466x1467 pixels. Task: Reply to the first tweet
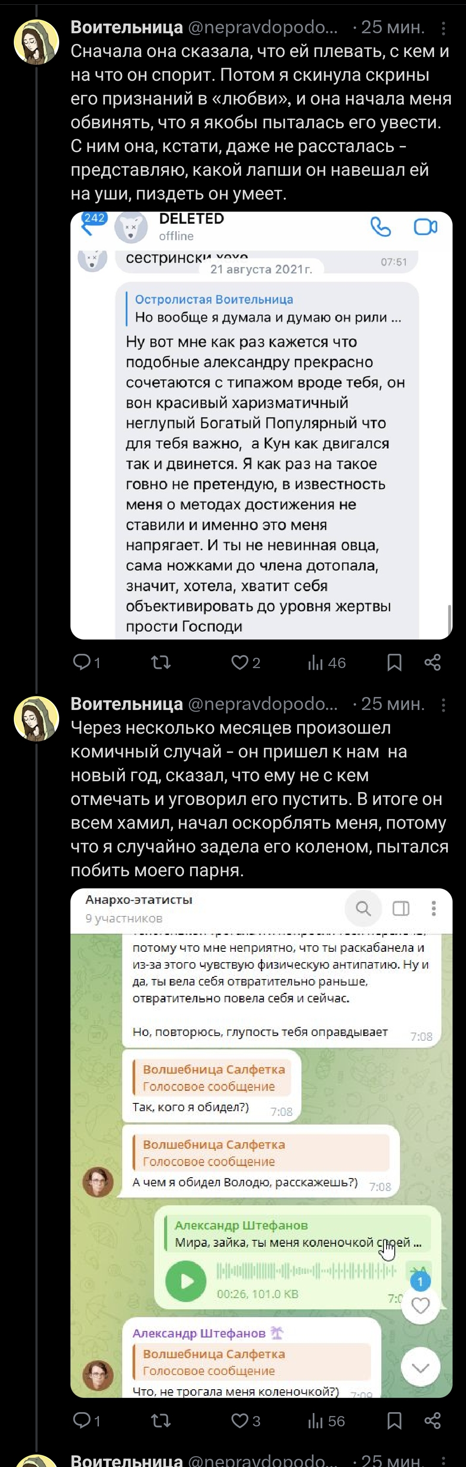82,662
